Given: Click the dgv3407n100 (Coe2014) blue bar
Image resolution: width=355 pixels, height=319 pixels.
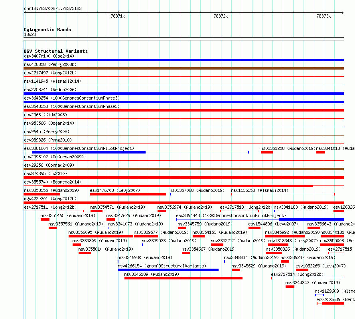Looking at the screenshot, I should tap(183, 60).
